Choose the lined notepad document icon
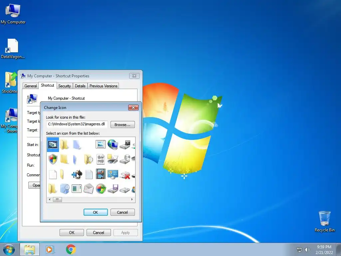 coord(89,174)
